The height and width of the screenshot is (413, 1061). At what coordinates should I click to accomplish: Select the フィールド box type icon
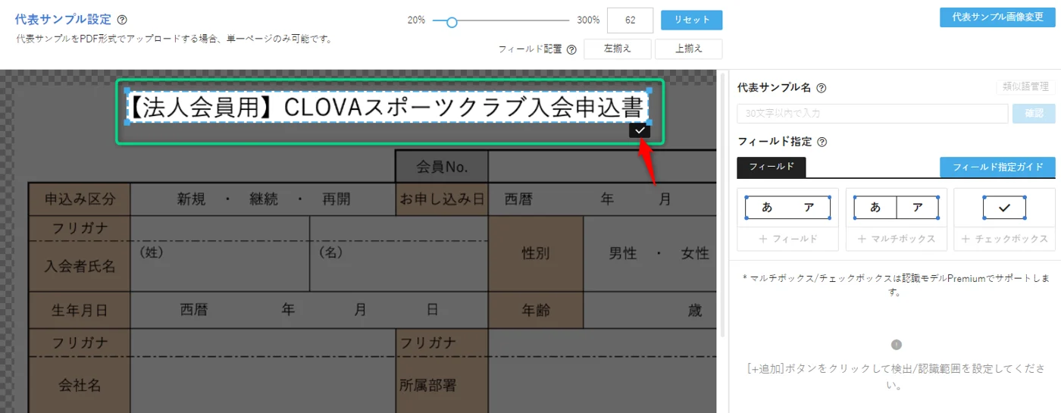tap(787, 208)
